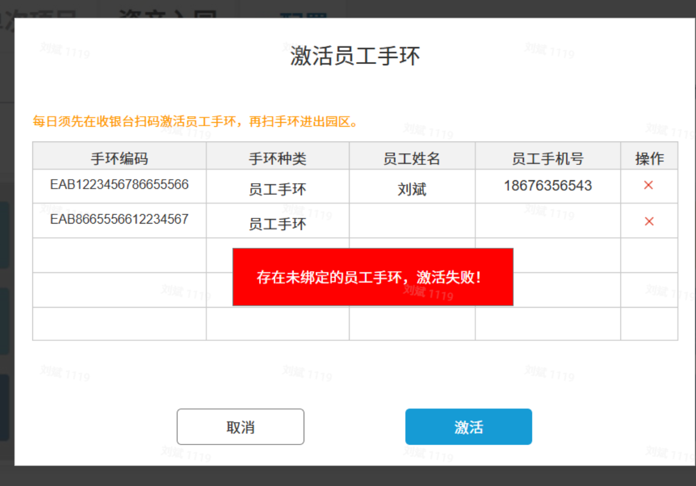This screenshot has height=486, width=696.
Task: Click the 手环编码 column header
Action: [x=119, y=158]
